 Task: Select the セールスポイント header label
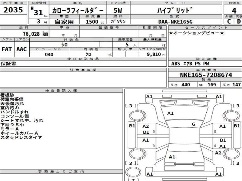click(x=206, y=27)
